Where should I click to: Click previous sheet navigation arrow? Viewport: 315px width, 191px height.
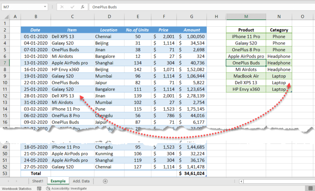pyautogui.click(x=8, y=181)
